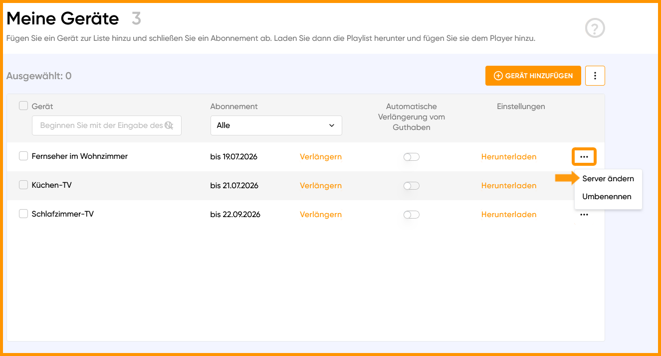
Task: Toggle auto-renewal for Küchen-TV
Action: pos(412,186)
